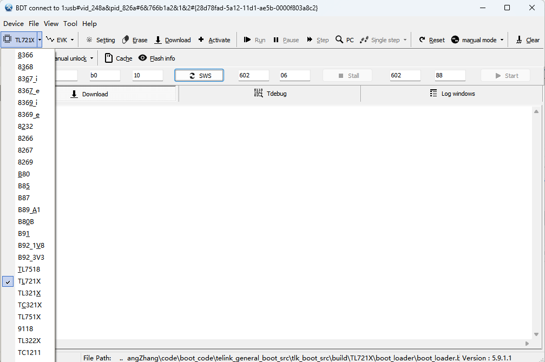Image resolution: width=545 pixels, height=362 pixels.
Task: Switch to the Log windows tab
Action: point(452,94)
